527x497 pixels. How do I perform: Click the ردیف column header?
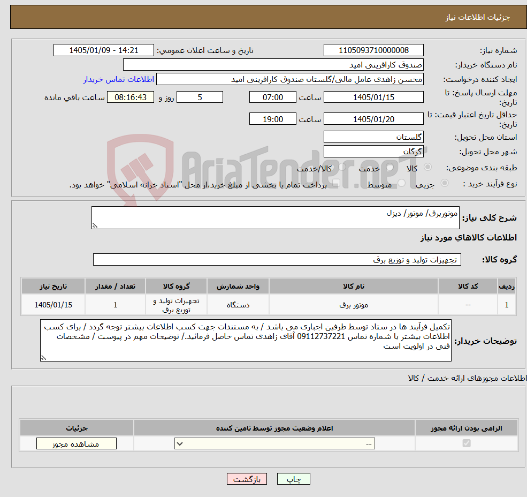pyautogui.click(x=507, y=286)
